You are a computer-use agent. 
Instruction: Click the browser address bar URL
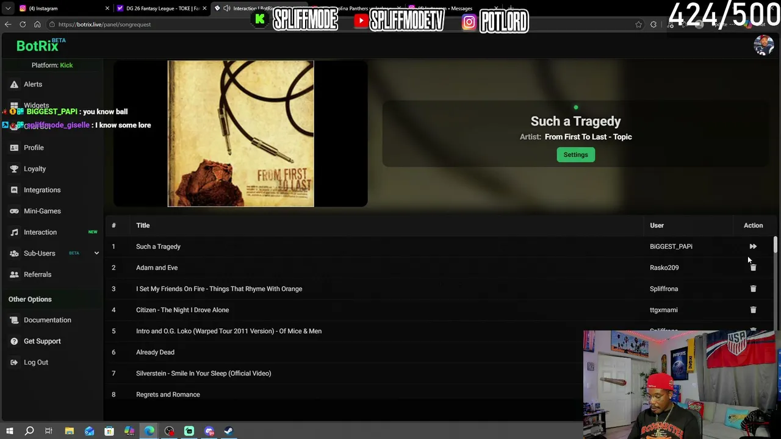coord(104,24)
